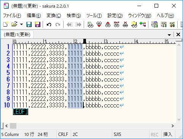The image size is (183, 139).
Task: Redo the last undone edit
Action: 58,24
